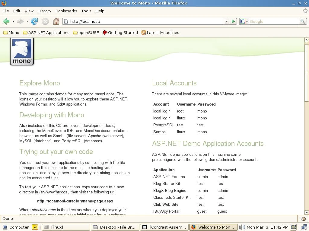The width and height of the screenshot is (309, 231).
Task: Click the activity throbber icon
Action: coord(305,11)
